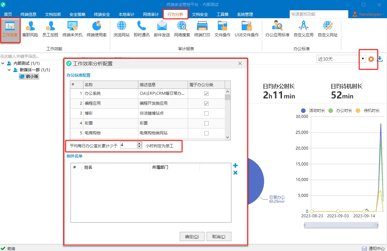Open the hanxiaoyao user menu arrow
Image resolution: width=387 pixels, height=251 pixels.
pos(383,14)
